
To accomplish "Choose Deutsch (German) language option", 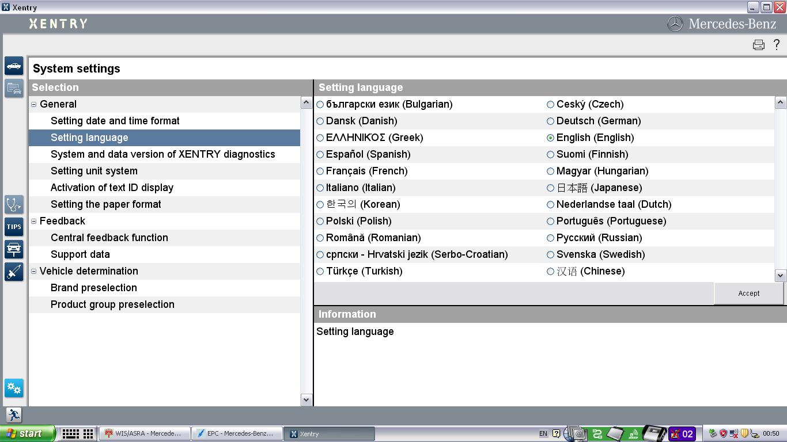I will point(551,121).
